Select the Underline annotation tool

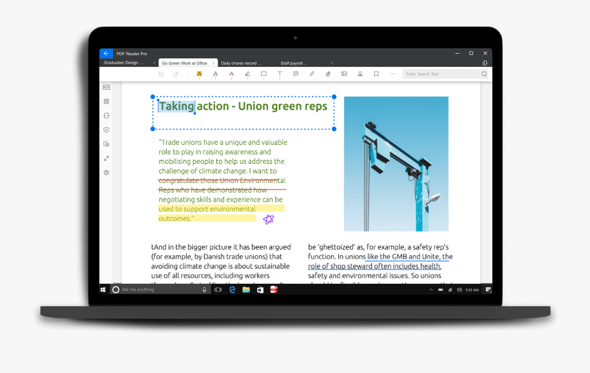pyautogui.click(x=215, y=74)
